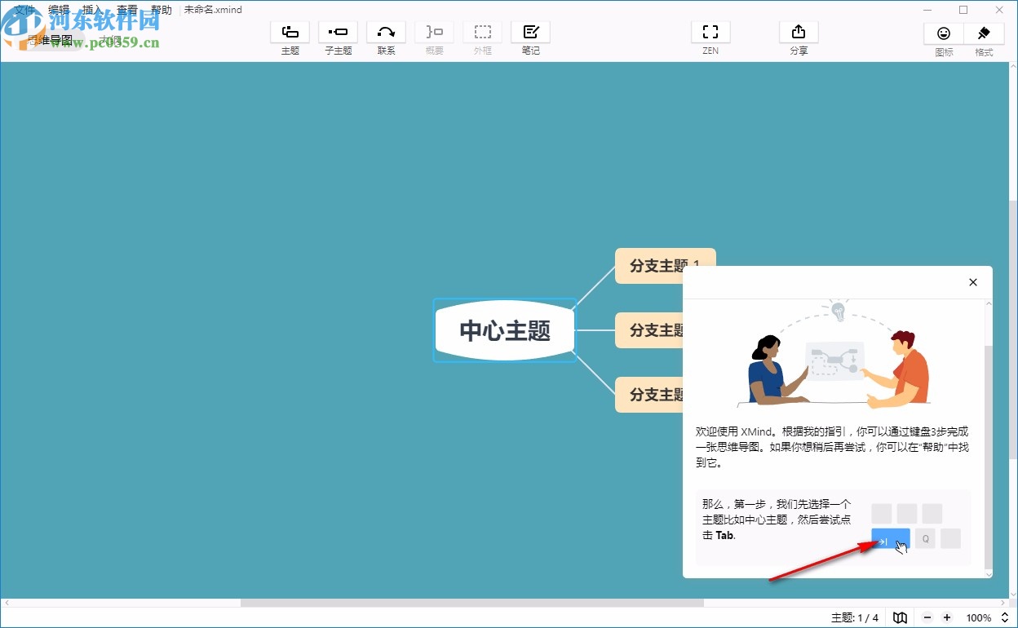The height and width of the screenshot is (628, 1018).
Task: Insert a 子主题 (Subtopic)
Action: [x=338, y=36]
